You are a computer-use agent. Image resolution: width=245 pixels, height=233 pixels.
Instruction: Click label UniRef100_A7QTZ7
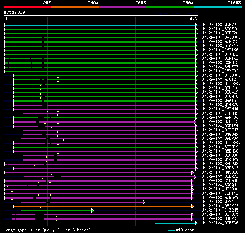[220, 80]
